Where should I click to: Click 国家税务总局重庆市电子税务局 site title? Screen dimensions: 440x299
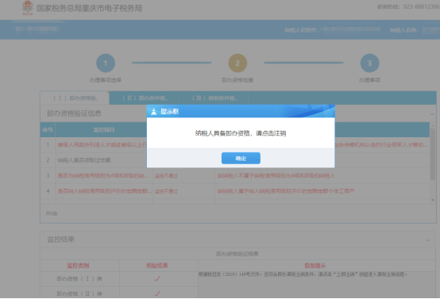pyautogui.click(x=89, y=9)
